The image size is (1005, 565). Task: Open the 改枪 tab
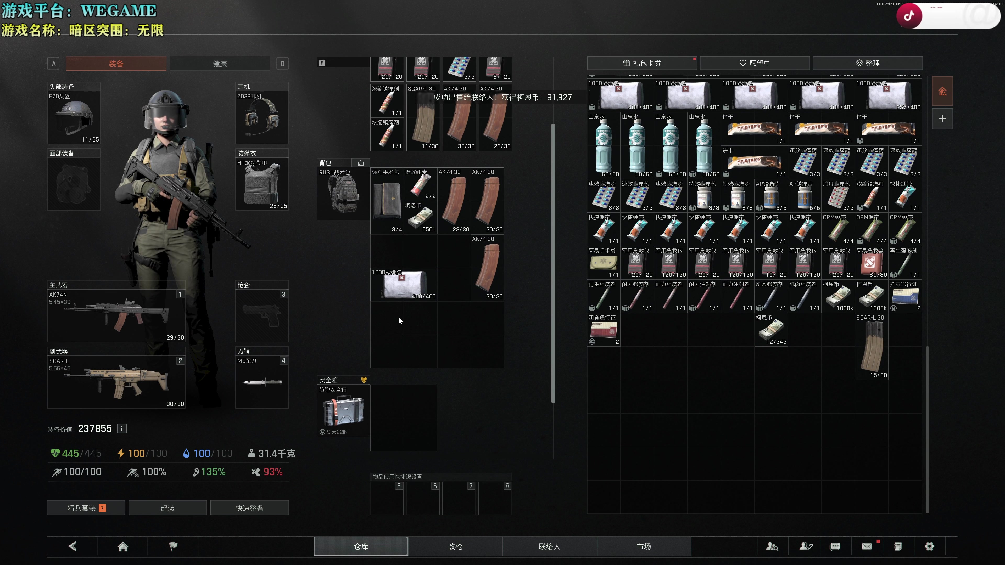[455, 546]
